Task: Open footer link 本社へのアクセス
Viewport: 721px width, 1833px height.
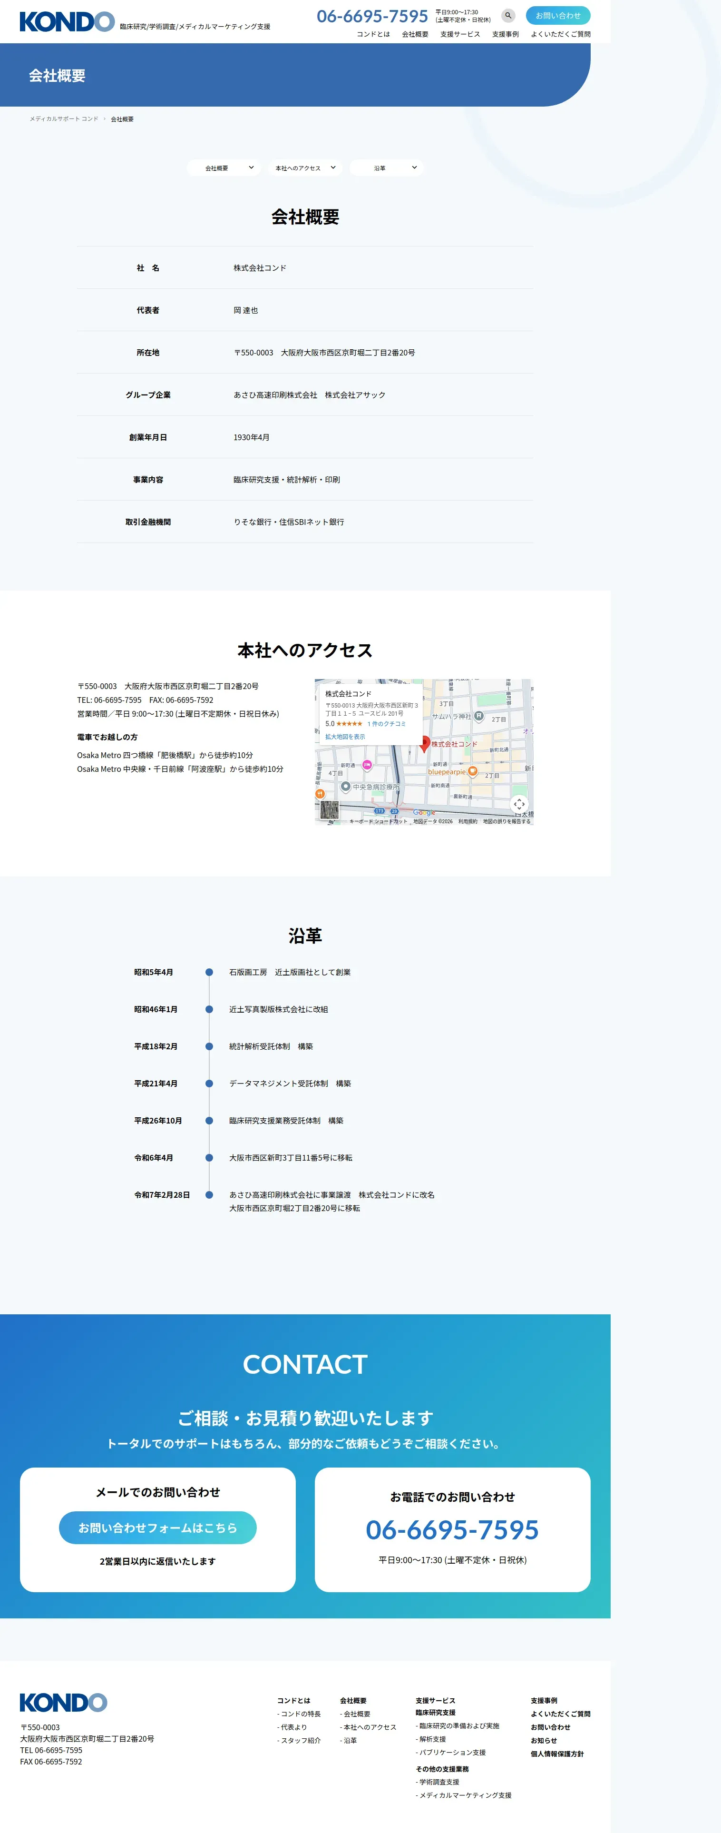Action: [x=368, y=1727]
